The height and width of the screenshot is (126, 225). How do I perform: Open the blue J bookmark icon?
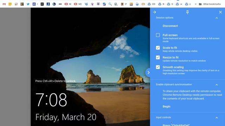[48, 4]
